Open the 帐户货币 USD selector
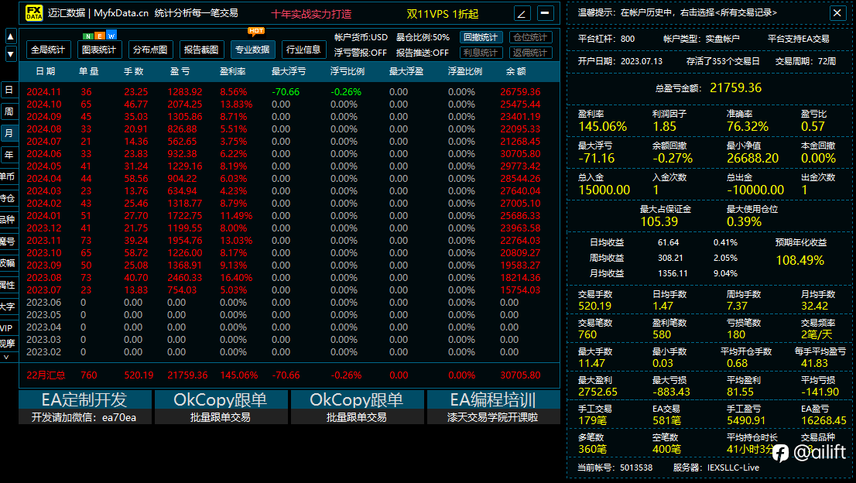The image size is (856, 483). (x=361, y=37)
